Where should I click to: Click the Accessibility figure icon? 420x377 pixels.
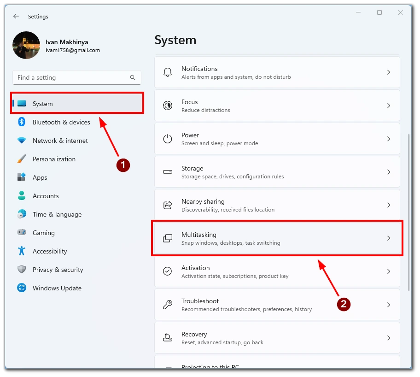pyautogui.click(x=22, y=251)
